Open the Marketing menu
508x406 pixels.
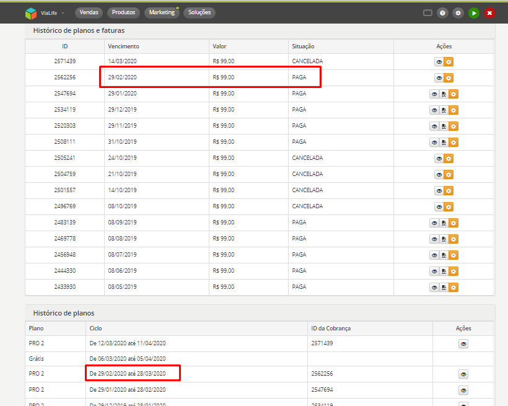[162, 12]
